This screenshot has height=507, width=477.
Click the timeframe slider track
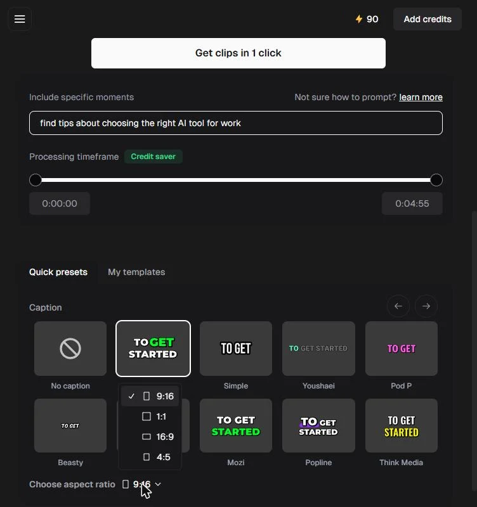pos(236,180)
